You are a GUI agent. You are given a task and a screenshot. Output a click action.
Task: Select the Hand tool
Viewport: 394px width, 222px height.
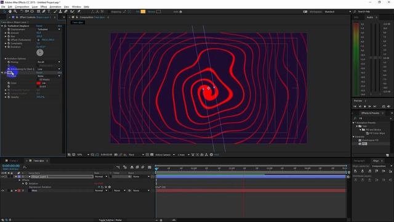point(10,12)
